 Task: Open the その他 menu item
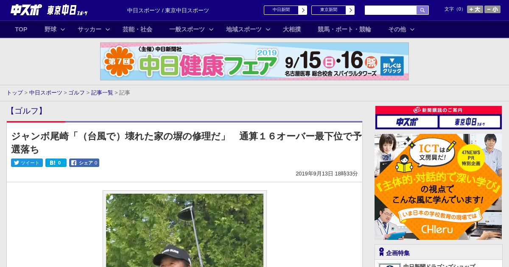(x=397, y=29)
